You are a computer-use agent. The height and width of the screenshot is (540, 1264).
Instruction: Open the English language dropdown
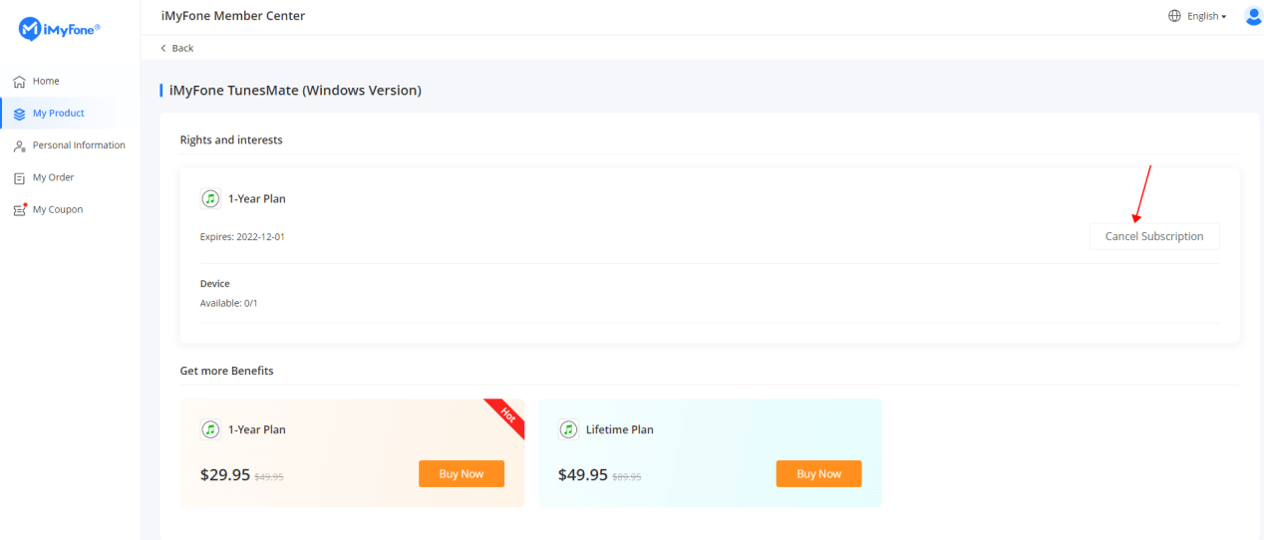tap(1206, 16)
